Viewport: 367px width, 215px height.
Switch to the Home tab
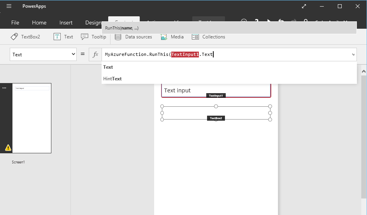[x=39, y=23]
